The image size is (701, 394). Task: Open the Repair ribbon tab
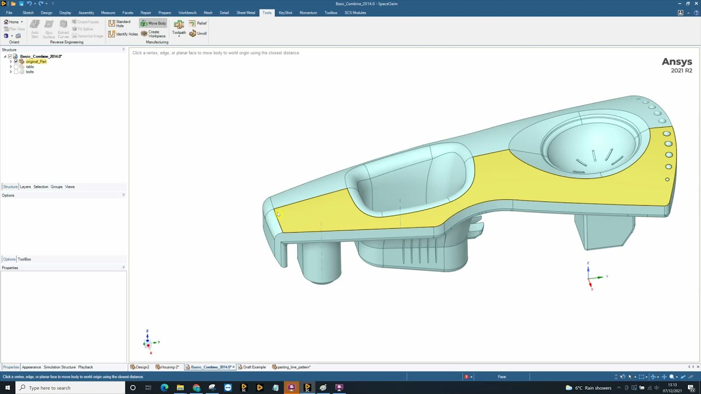[x=146, y=13]
